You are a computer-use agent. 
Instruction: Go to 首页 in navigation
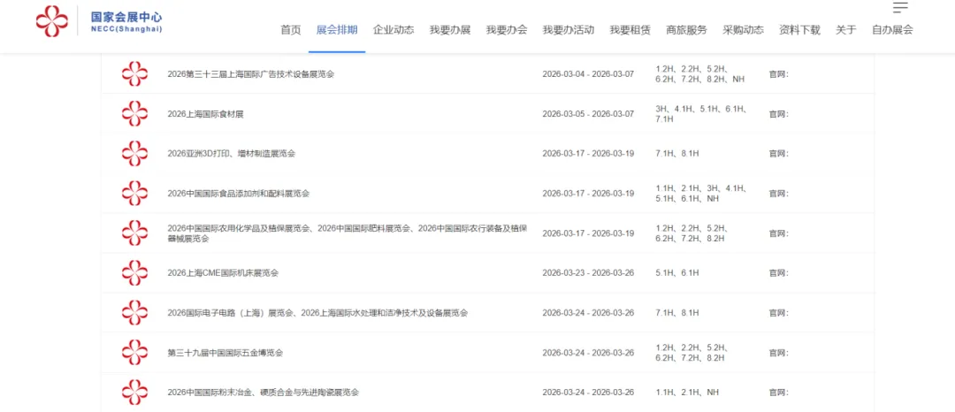click(291, 30)
